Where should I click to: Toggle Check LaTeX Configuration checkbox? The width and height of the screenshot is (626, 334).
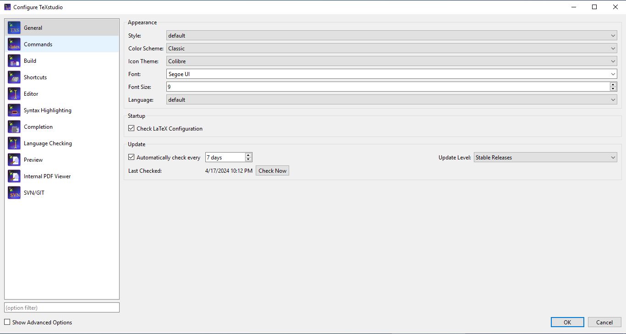tap(132, 129)
